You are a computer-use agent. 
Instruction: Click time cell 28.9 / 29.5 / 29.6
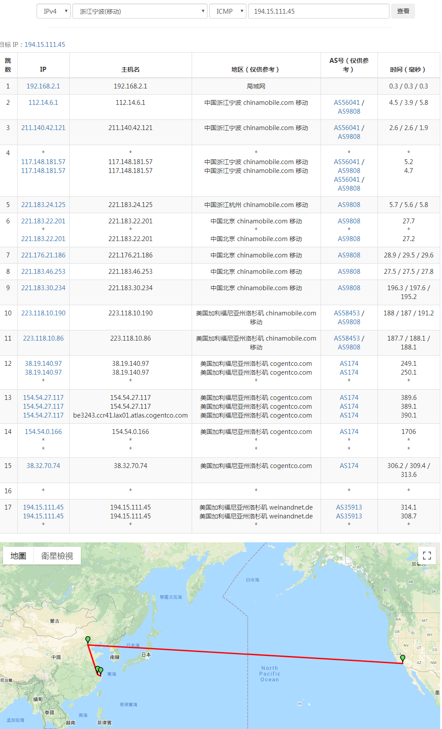tap(408, 255)
